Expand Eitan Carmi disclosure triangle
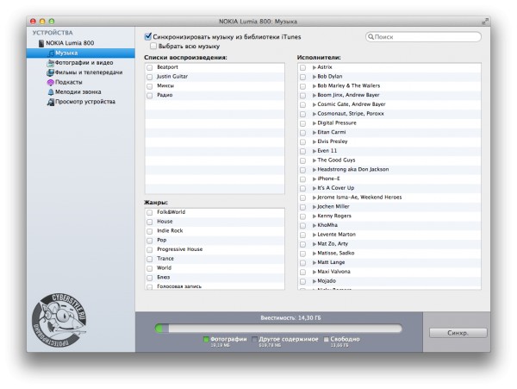517x389 pixels. pyautogui.click(x=315, y=132)
